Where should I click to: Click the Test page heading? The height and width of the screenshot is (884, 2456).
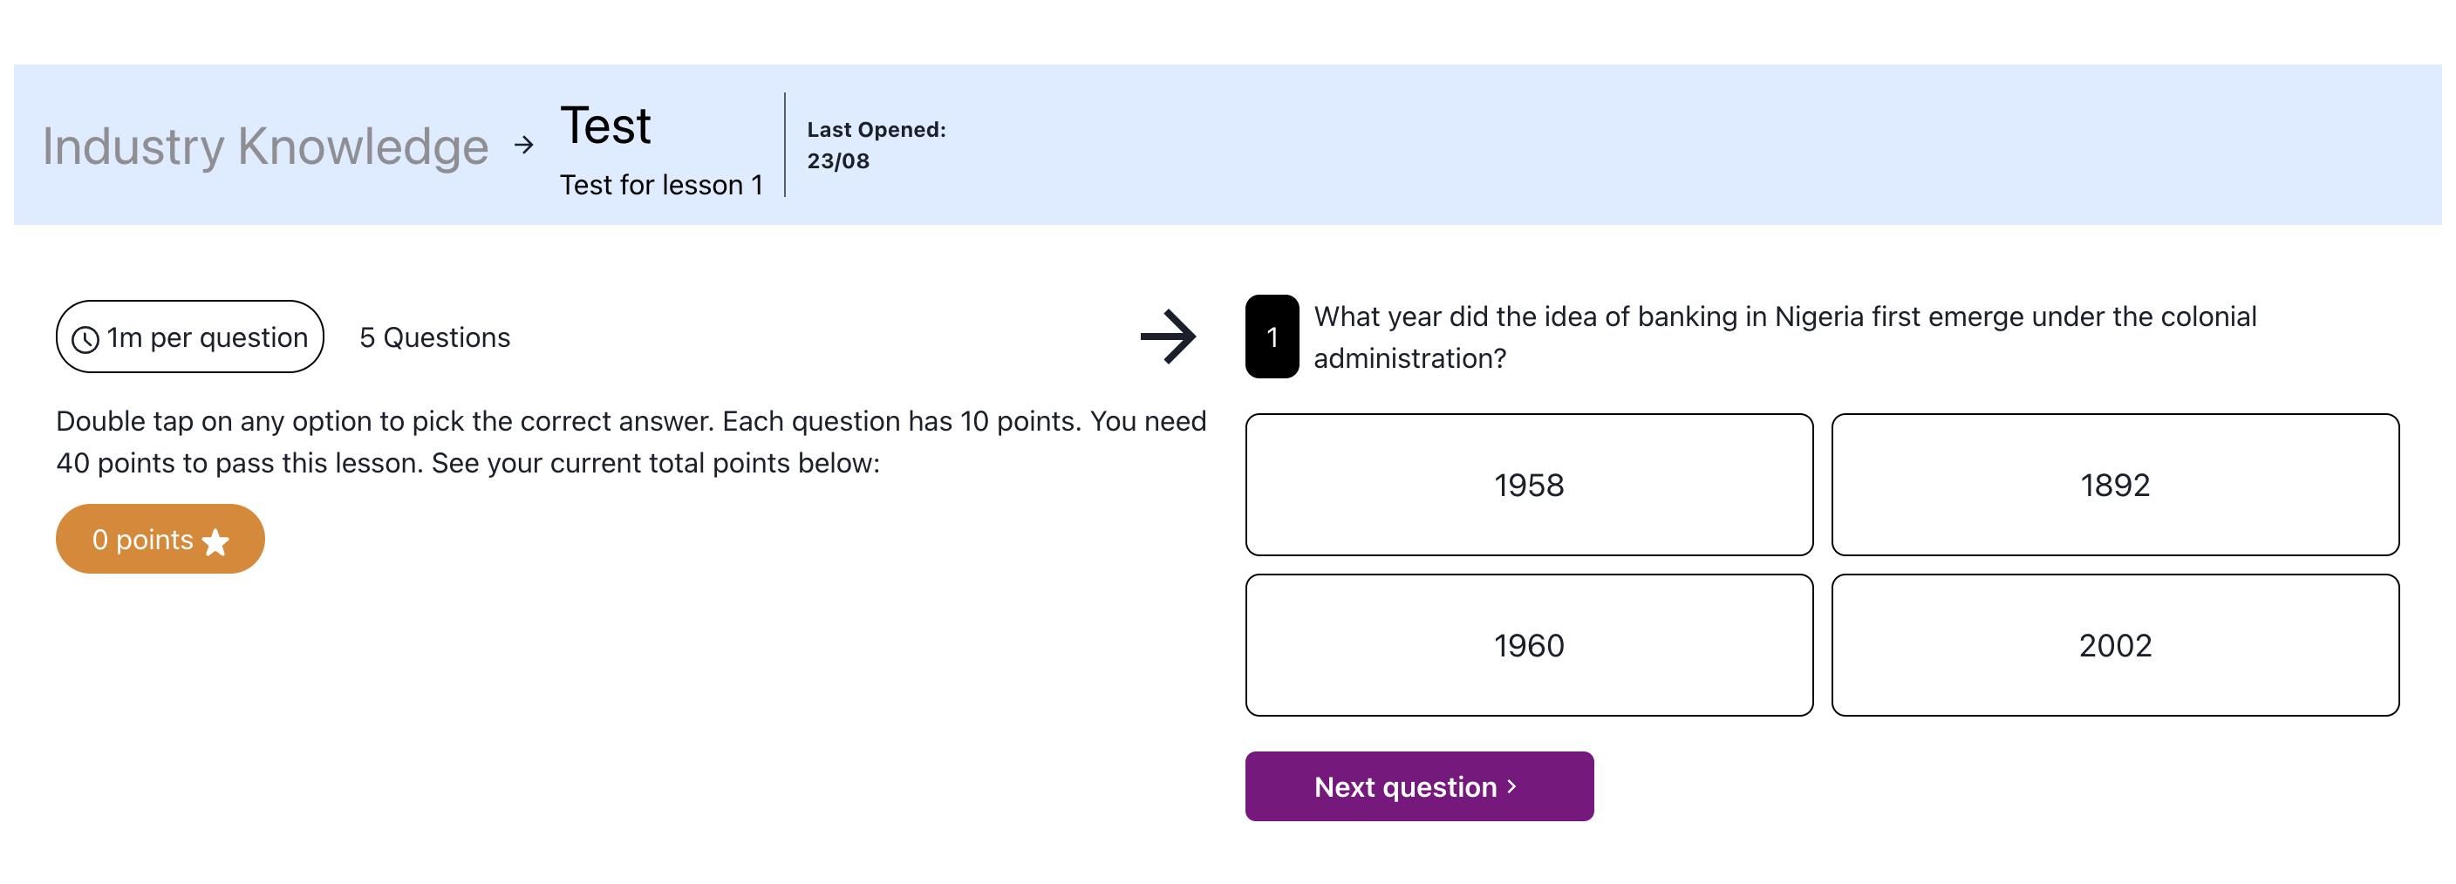click(x=605, y=126)
